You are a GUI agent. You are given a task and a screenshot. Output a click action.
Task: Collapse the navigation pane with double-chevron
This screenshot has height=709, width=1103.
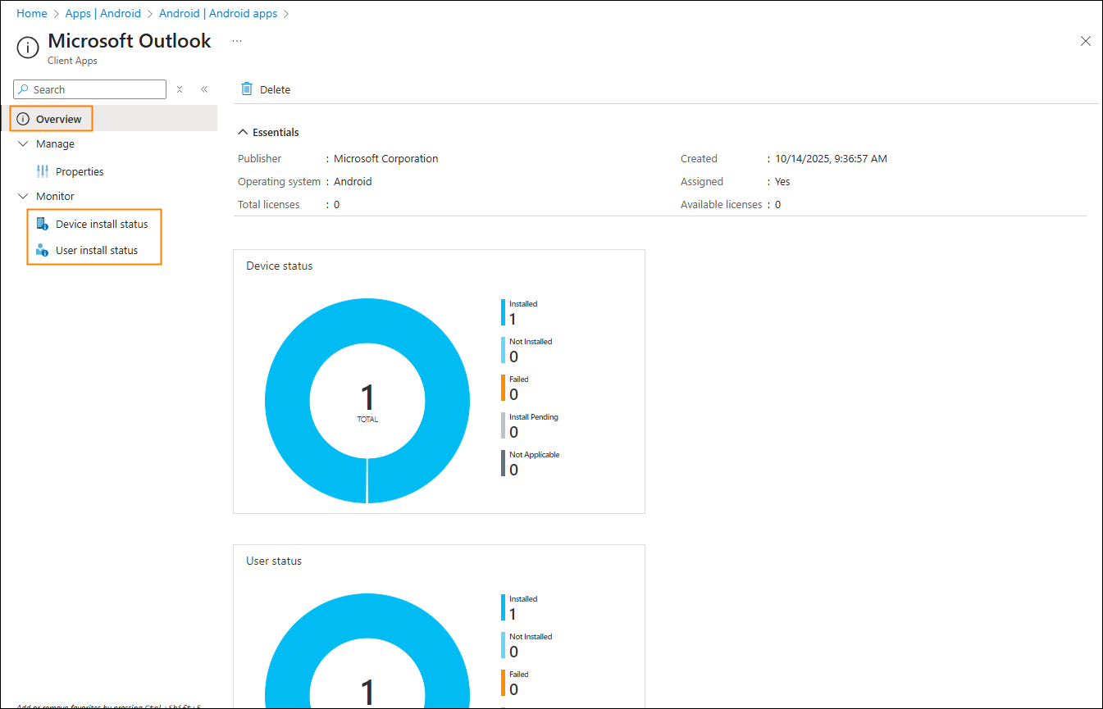[x=204, y=89]
